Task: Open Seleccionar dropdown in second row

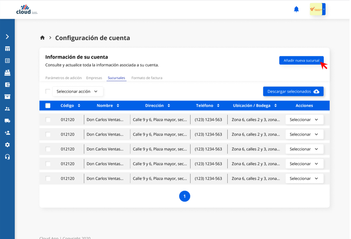Action: tap(304, 134)
